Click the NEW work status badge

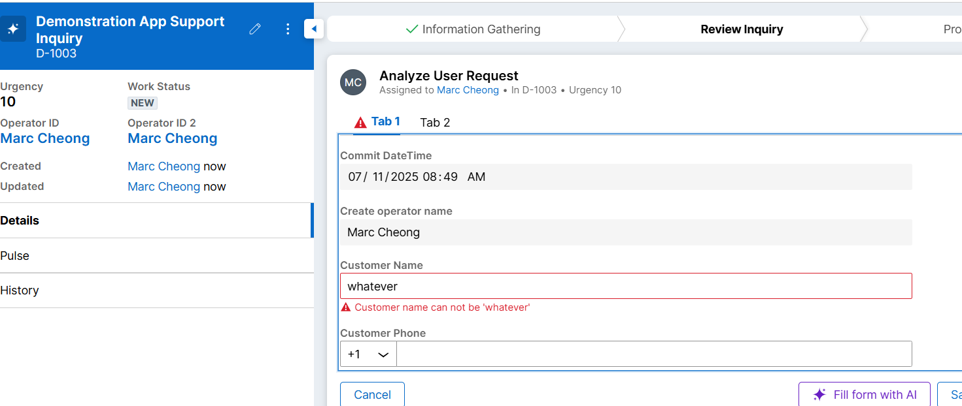tap(143, 103)
